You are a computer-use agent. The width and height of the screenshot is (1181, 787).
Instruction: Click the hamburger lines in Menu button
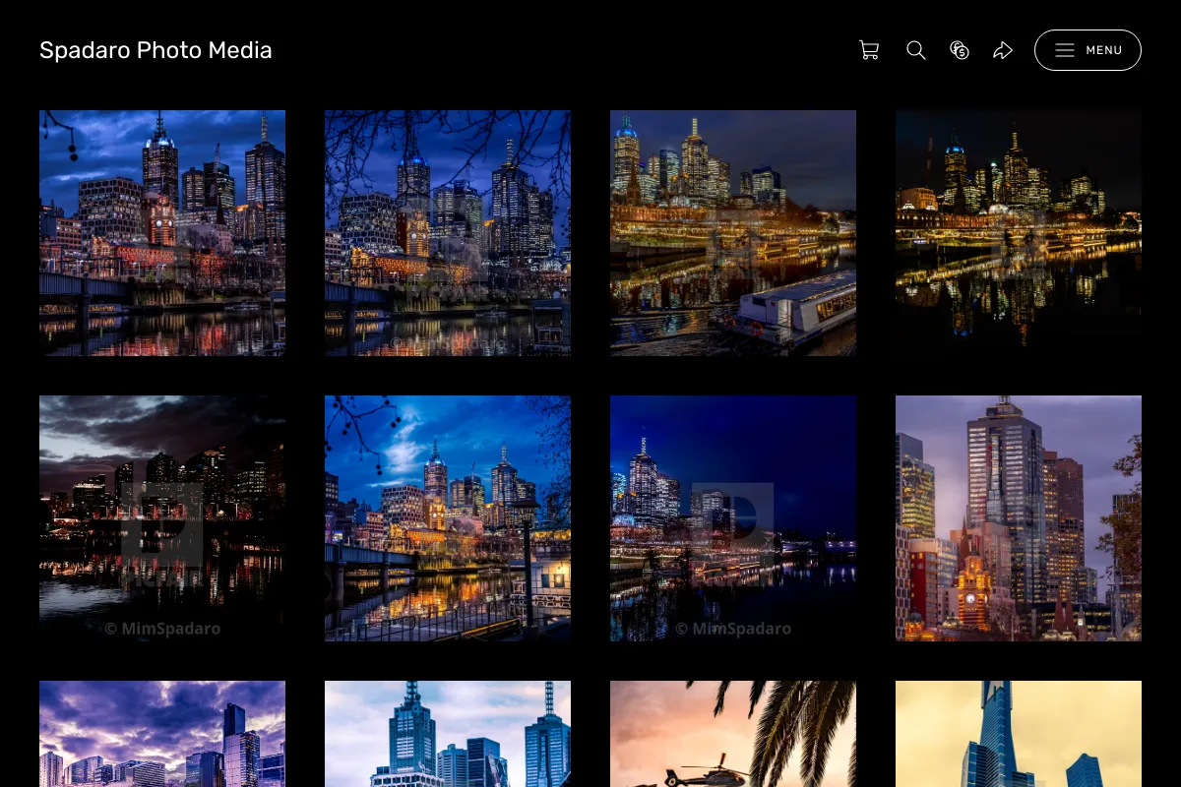[1065, 50]
